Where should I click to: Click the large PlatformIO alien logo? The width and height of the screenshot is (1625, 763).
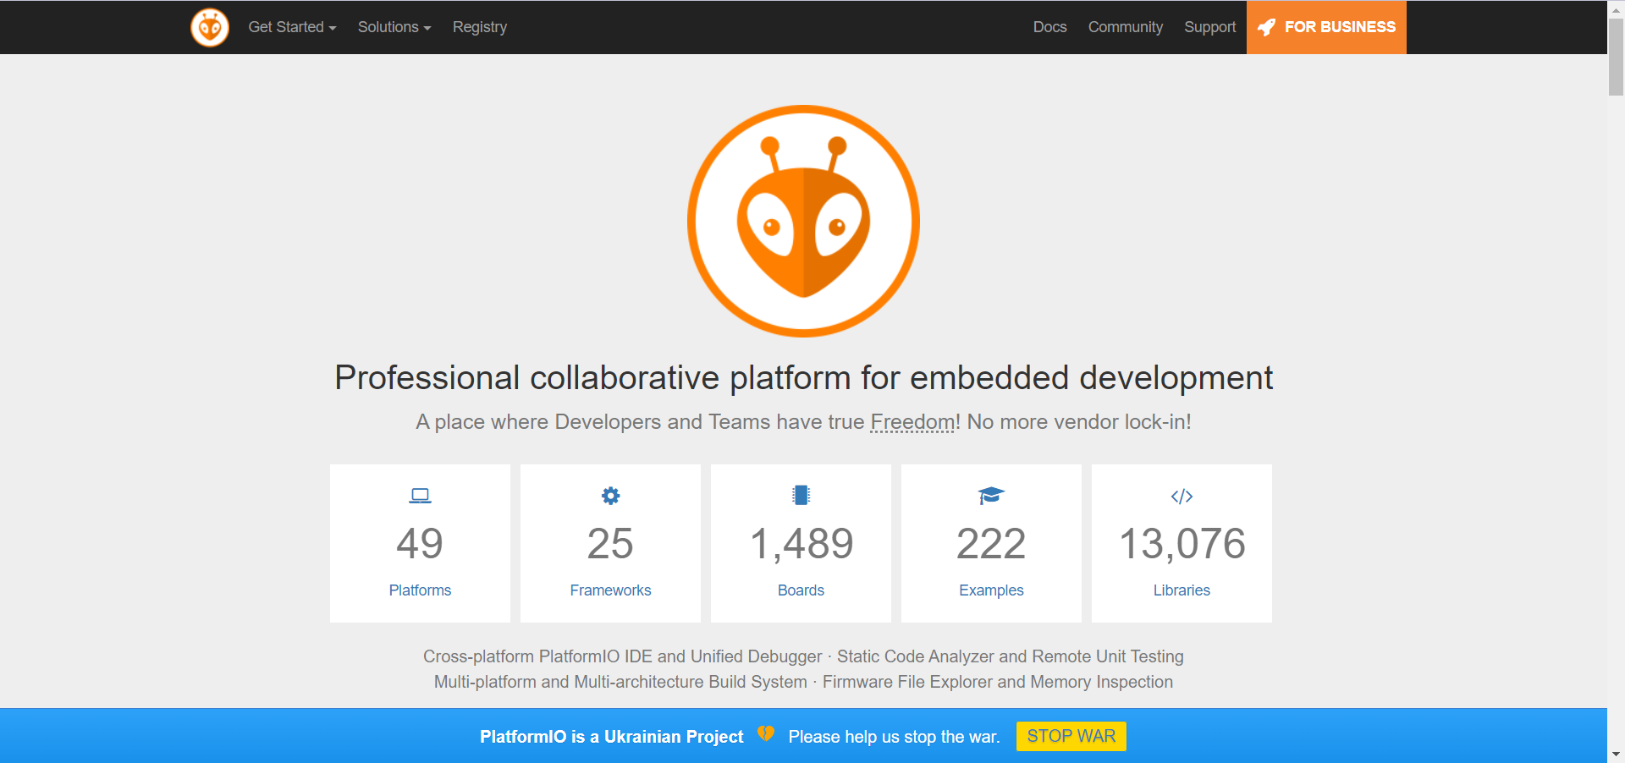tap(803, 221)
